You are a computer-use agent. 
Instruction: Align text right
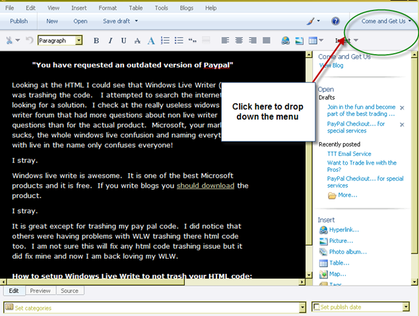tap(253, 41)
